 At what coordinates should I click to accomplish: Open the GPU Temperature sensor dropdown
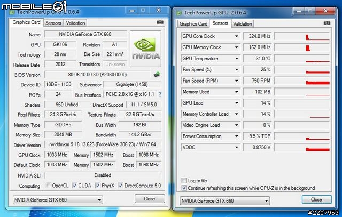pyautogui.click(x=236, y=58)
